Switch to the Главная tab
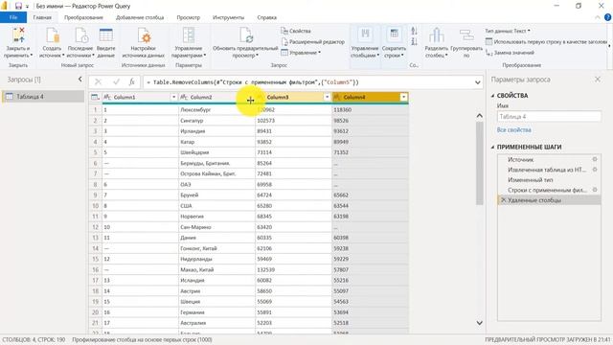 click(x=42, y=17)
